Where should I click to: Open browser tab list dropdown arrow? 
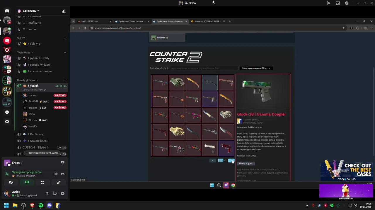tap(73, 21)
